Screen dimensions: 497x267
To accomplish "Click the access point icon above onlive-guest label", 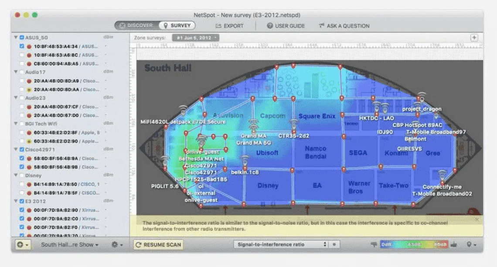I will pyautogui.click(x=201, y=139).
